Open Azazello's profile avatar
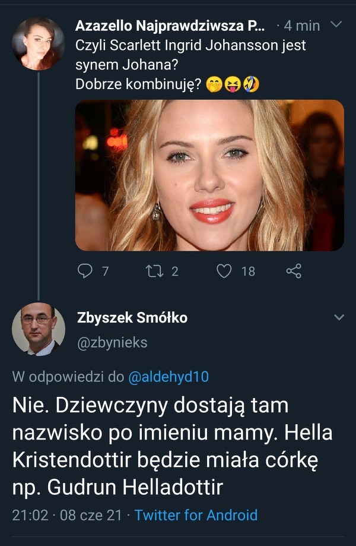Image resolution: width=356 pixels, height=546 pixels. tap(39, 43)
